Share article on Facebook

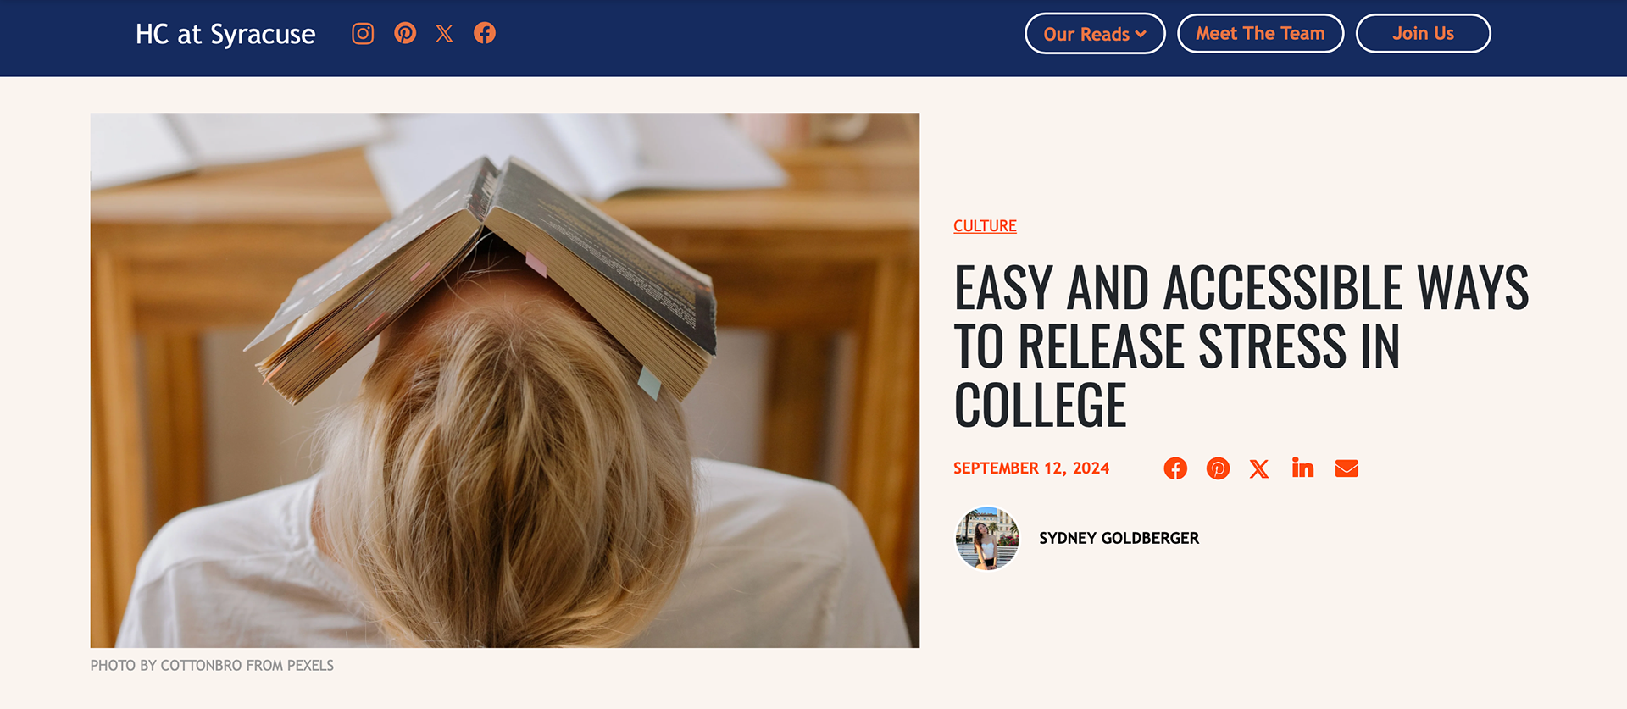tap(1175, 468)
